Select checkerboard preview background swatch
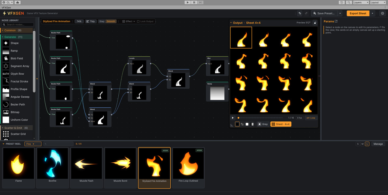The image size is (388, 195). coord(242,124)
